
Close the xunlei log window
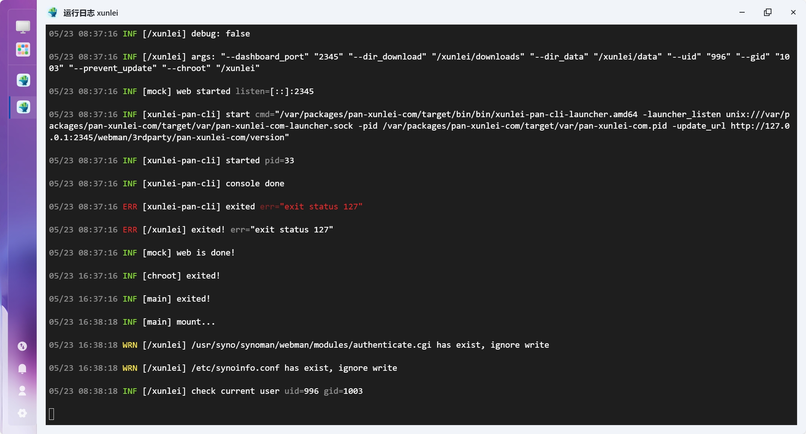pyautogui.click(x=793, y=12)
